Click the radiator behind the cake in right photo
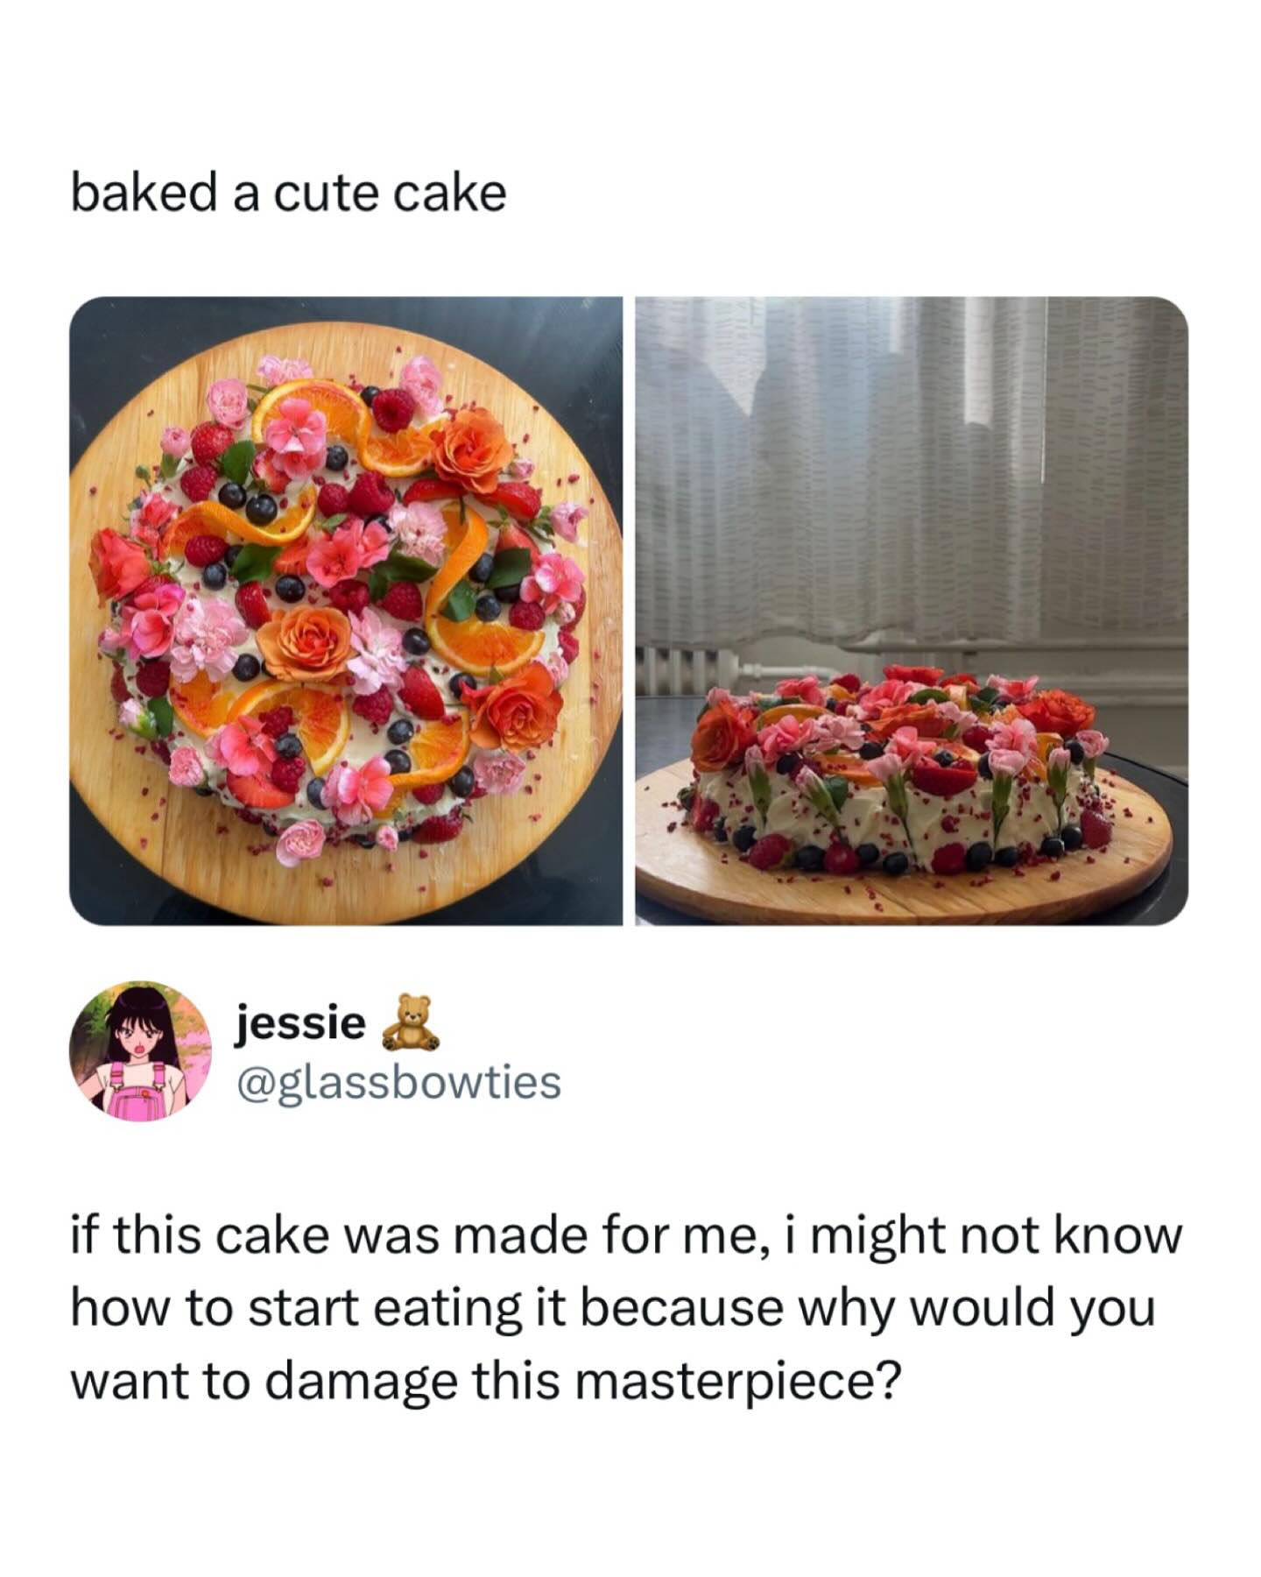Screen dimensions: 1261x1577 point(771,668)
